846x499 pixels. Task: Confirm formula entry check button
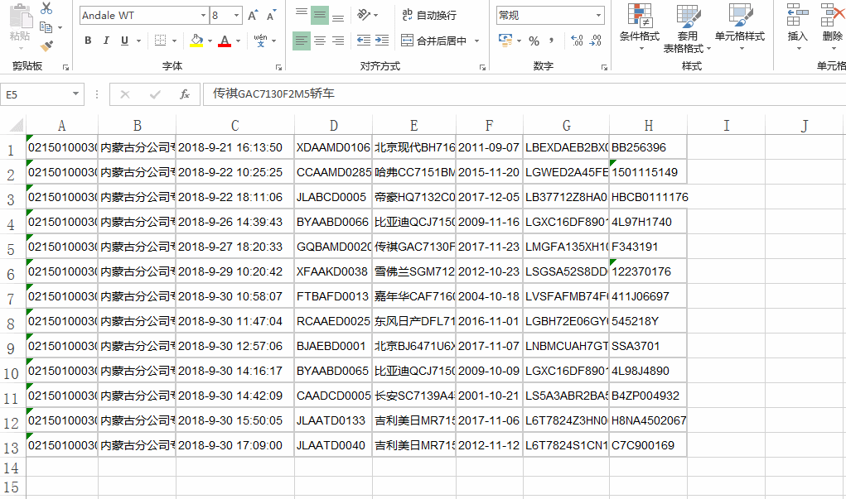coord(156,94)
